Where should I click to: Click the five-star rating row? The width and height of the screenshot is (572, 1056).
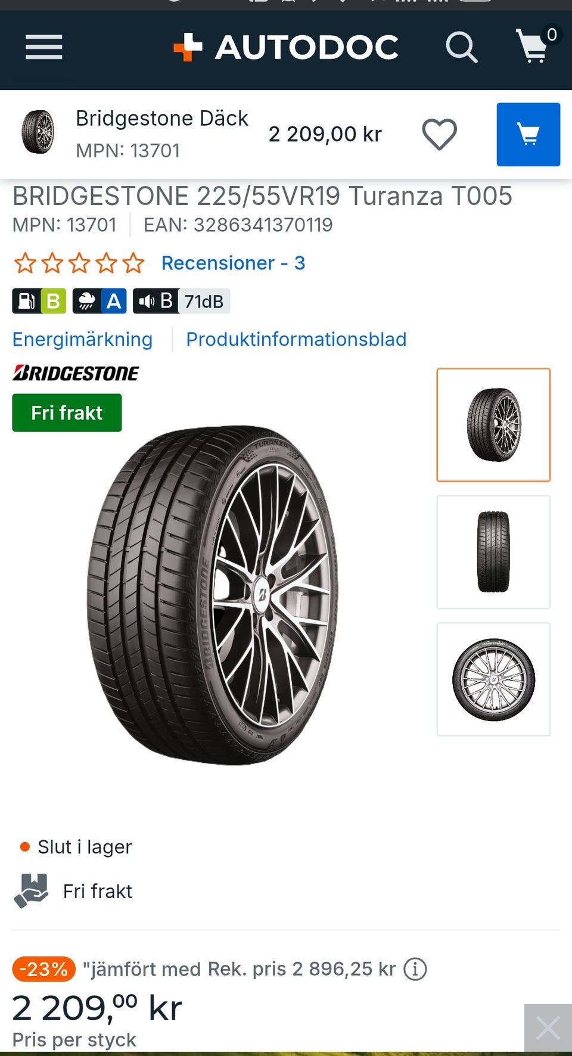pos(79,263)
